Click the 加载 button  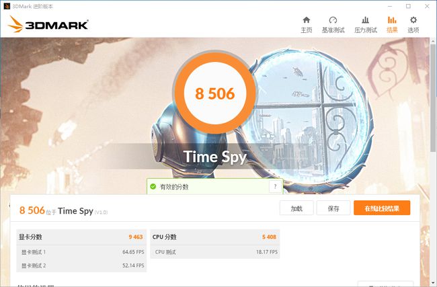pyautogui.click(x=296, y=208)
